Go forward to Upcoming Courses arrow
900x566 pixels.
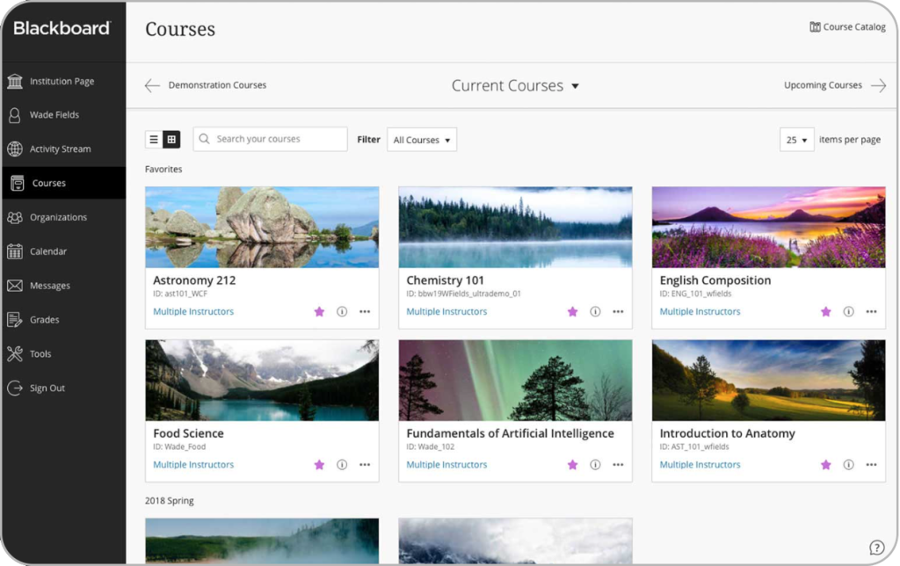(878, 86)
